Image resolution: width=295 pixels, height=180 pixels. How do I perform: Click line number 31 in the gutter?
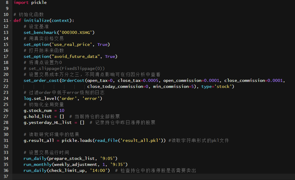pos(6,140)
